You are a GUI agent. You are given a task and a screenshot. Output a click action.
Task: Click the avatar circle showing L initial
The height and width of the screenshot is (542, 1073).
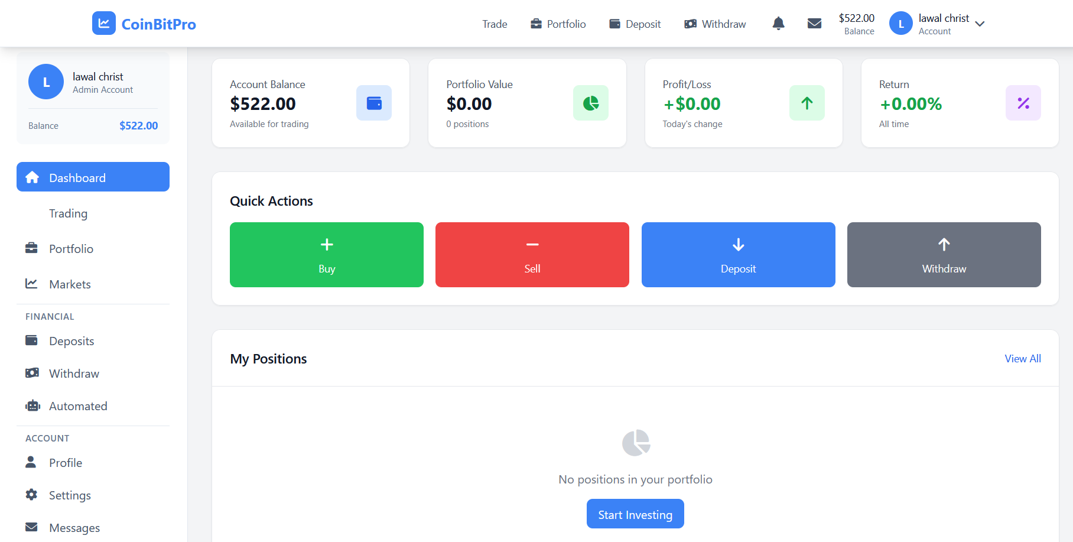coord(900,23)
